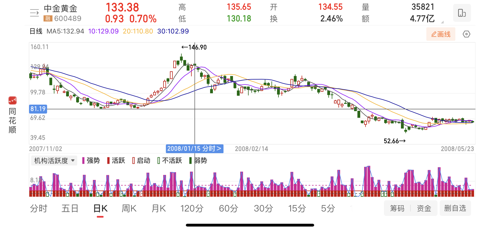Image resolution: width=500 pixels, height=231 pixels.
Task: Tap the turnover rate 2.46%
Action: click(331, 18)
